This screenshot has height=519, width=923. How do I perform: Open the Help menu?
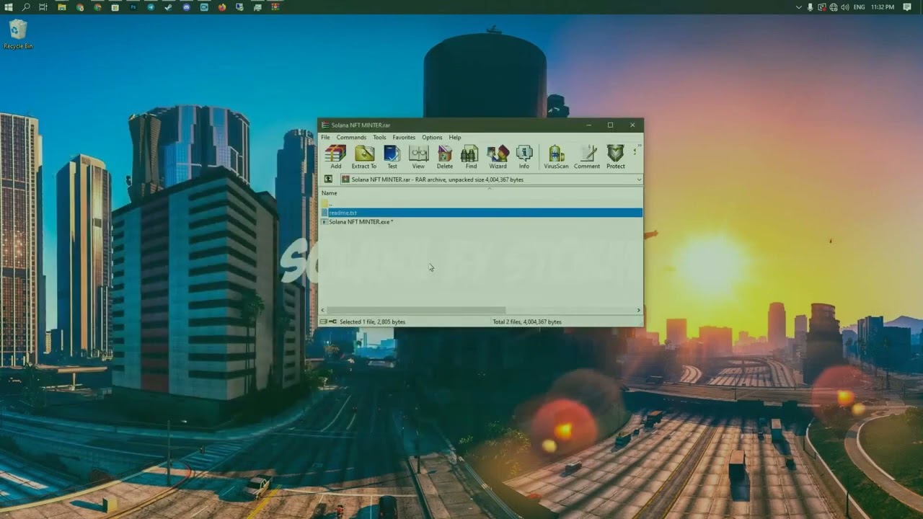tap(455, 137)
